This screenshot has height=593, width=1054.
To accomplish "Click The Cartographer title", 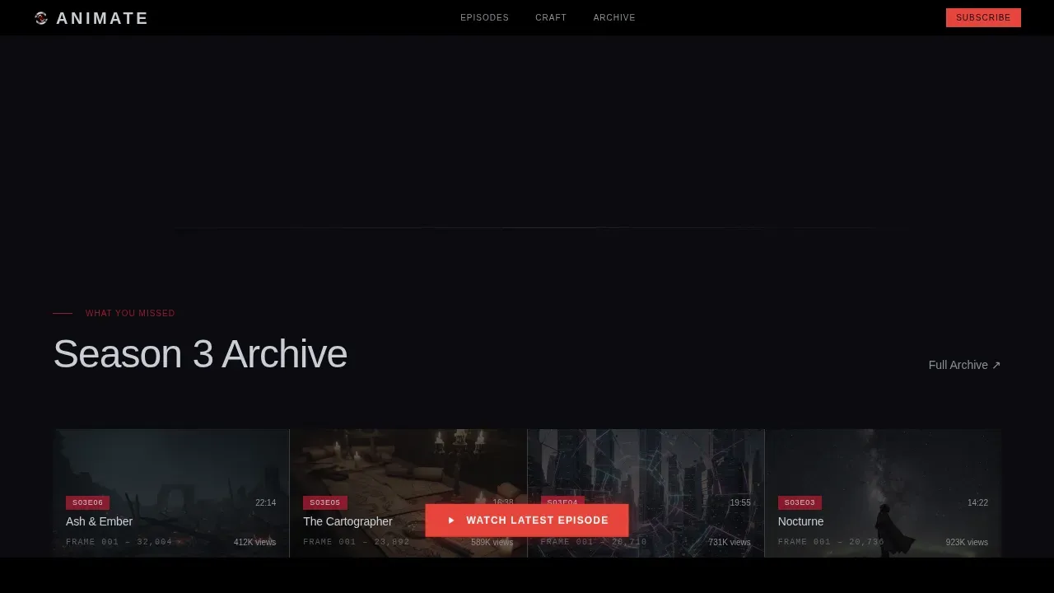I will tap(347, 521).
